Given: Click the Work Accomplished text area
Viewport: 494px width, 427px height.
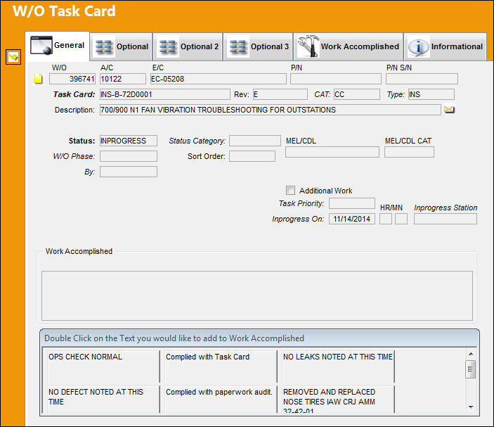Looking at the screenshot, I should tap(257, 296).
